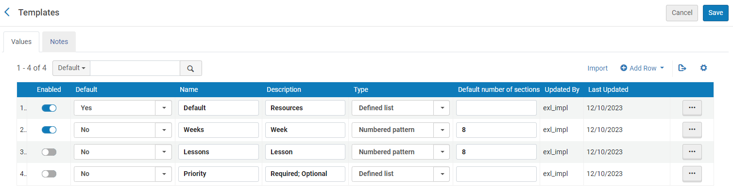Edit Description field containing Required; Optional
733x191 pixels.
[305, 174]
